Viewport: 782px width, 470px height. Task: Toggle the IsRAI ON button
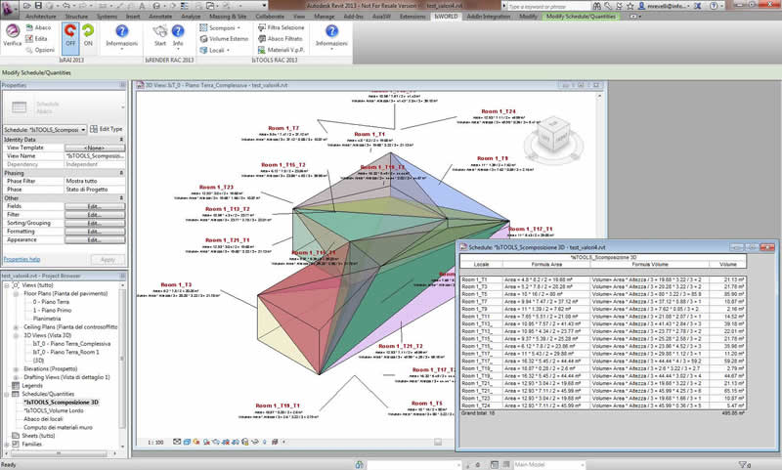88,36
